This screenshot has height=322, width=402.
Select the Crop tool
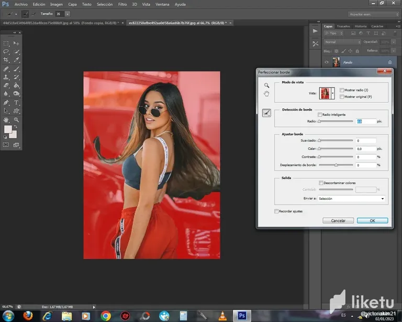6,60
